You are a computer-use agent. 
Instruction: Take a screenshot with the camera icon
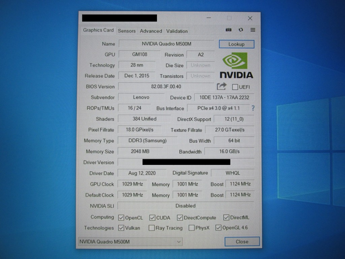pos(229,30)
